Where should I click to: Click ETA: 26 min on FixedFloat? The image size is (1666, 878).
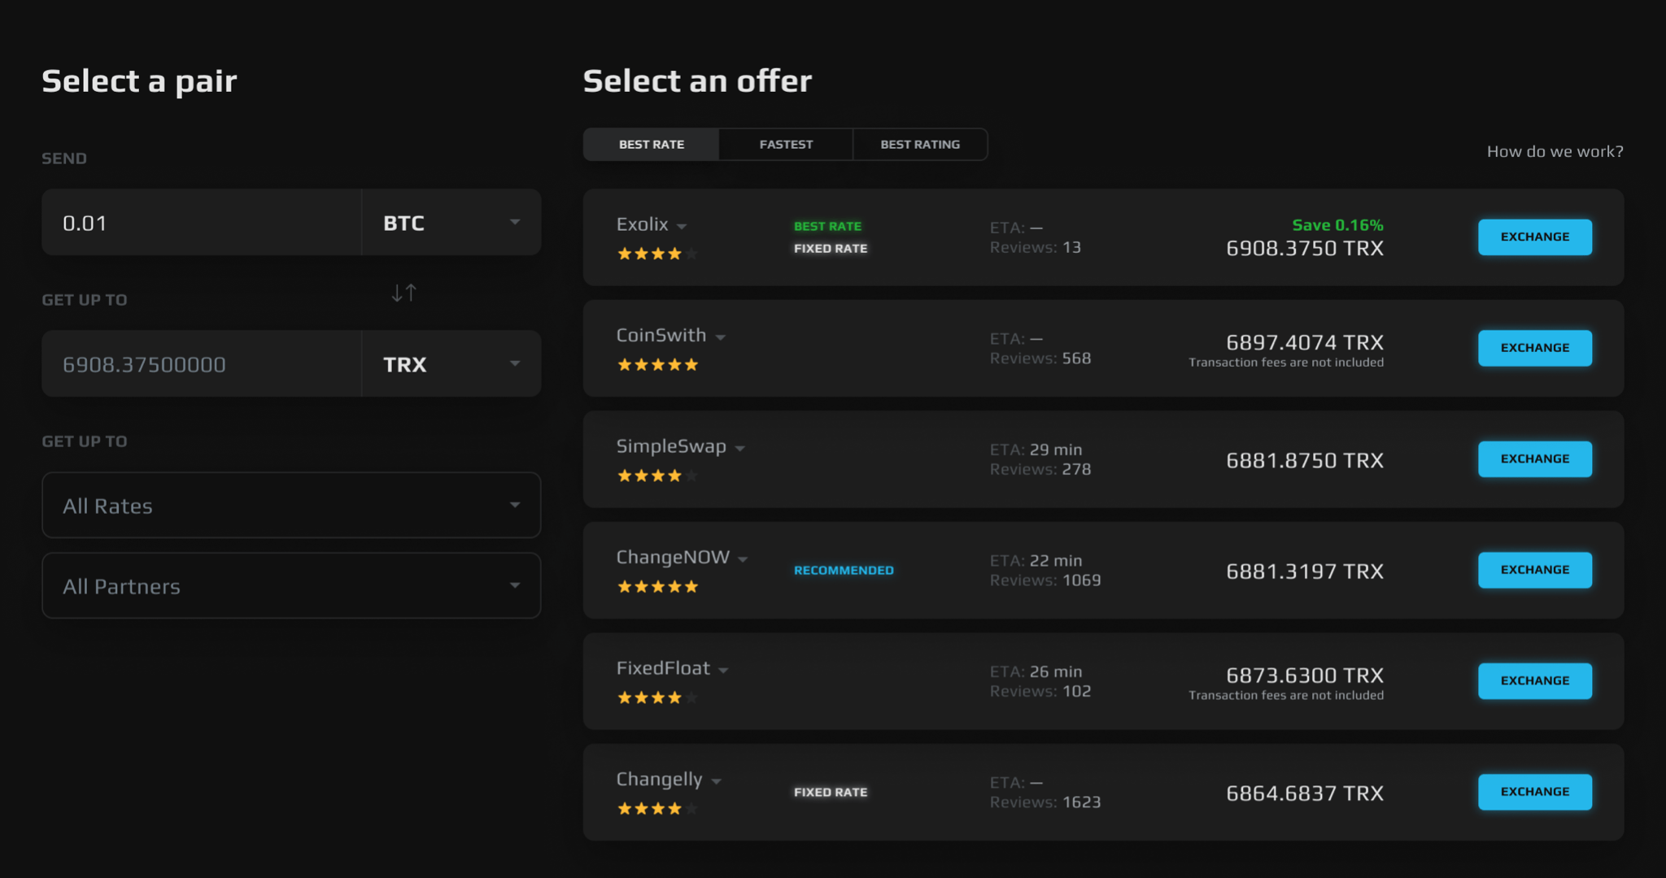click(1036, 672)
